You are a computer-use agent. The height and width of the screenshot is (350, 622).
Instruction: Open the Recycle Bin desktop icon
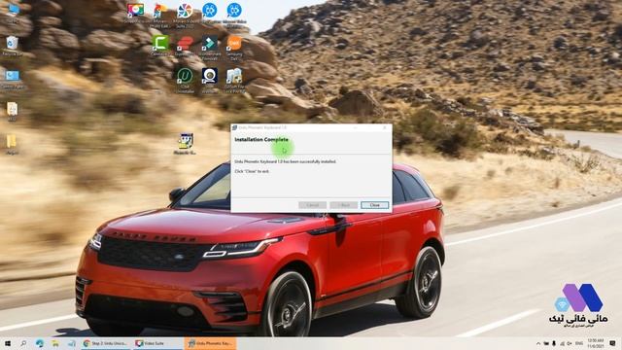point(13,46)
